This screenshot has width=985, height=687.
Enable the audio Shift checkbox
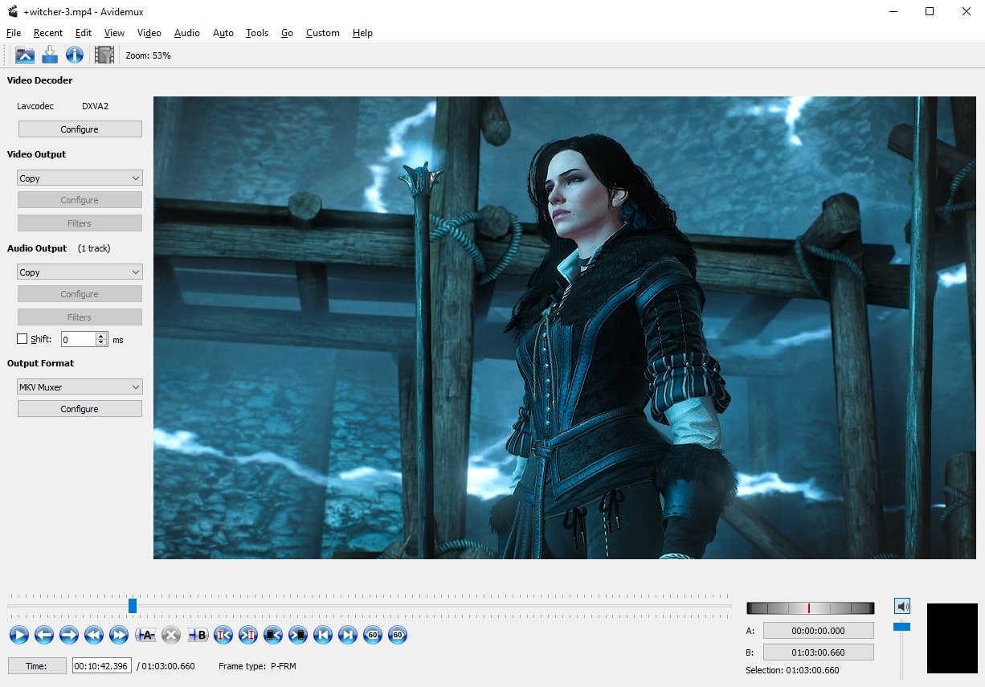click(x=22, y=339)
